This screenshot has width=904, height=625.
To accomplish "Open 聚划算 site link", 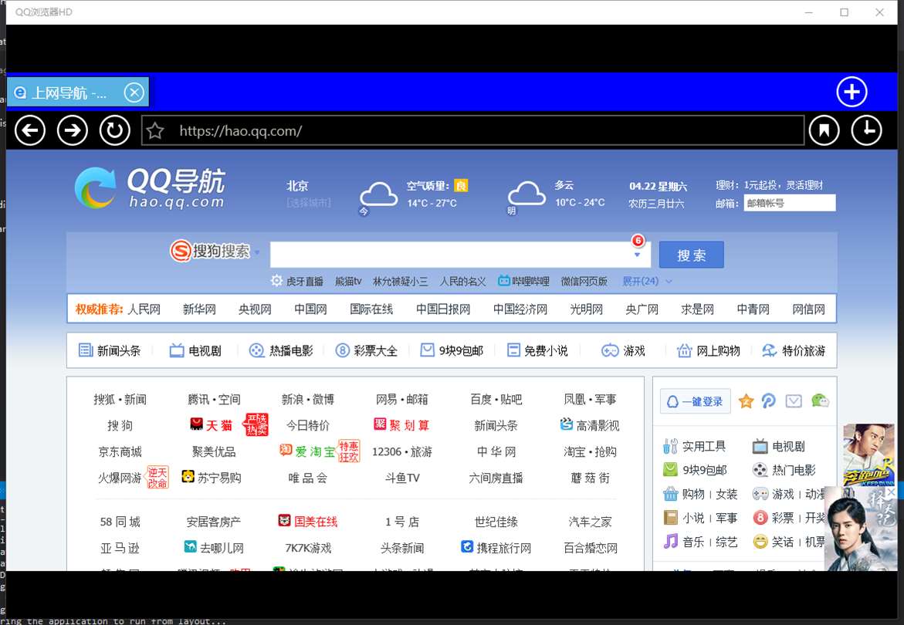I will (401, 425).
